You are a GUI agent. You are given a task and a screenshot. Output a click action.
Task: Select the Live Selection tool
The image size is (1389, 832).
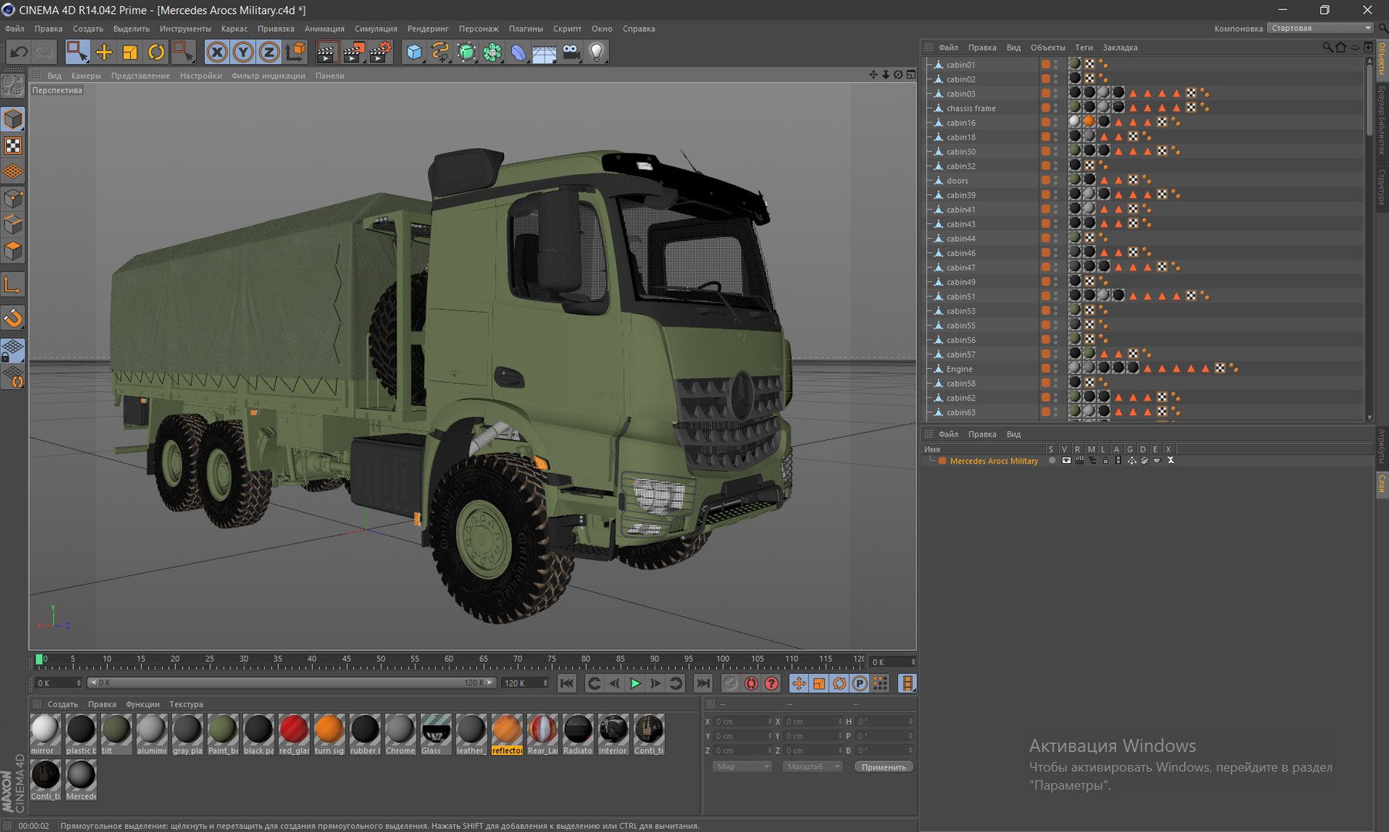click(77, 52)
